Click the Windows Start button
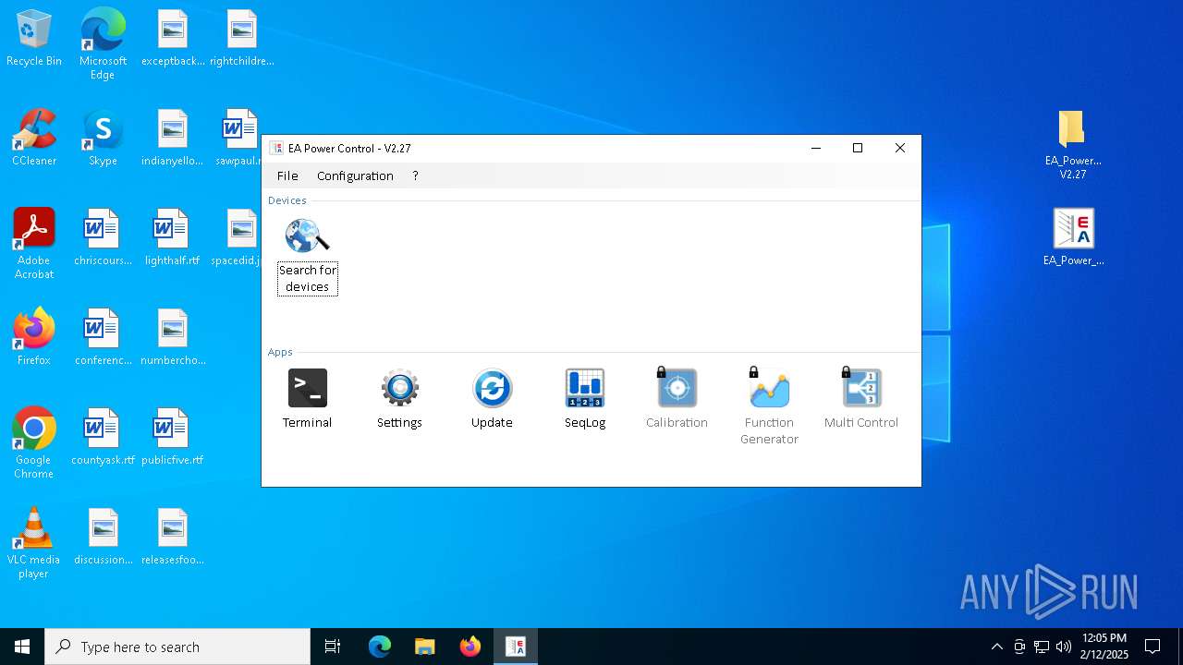 pos(22,647)
